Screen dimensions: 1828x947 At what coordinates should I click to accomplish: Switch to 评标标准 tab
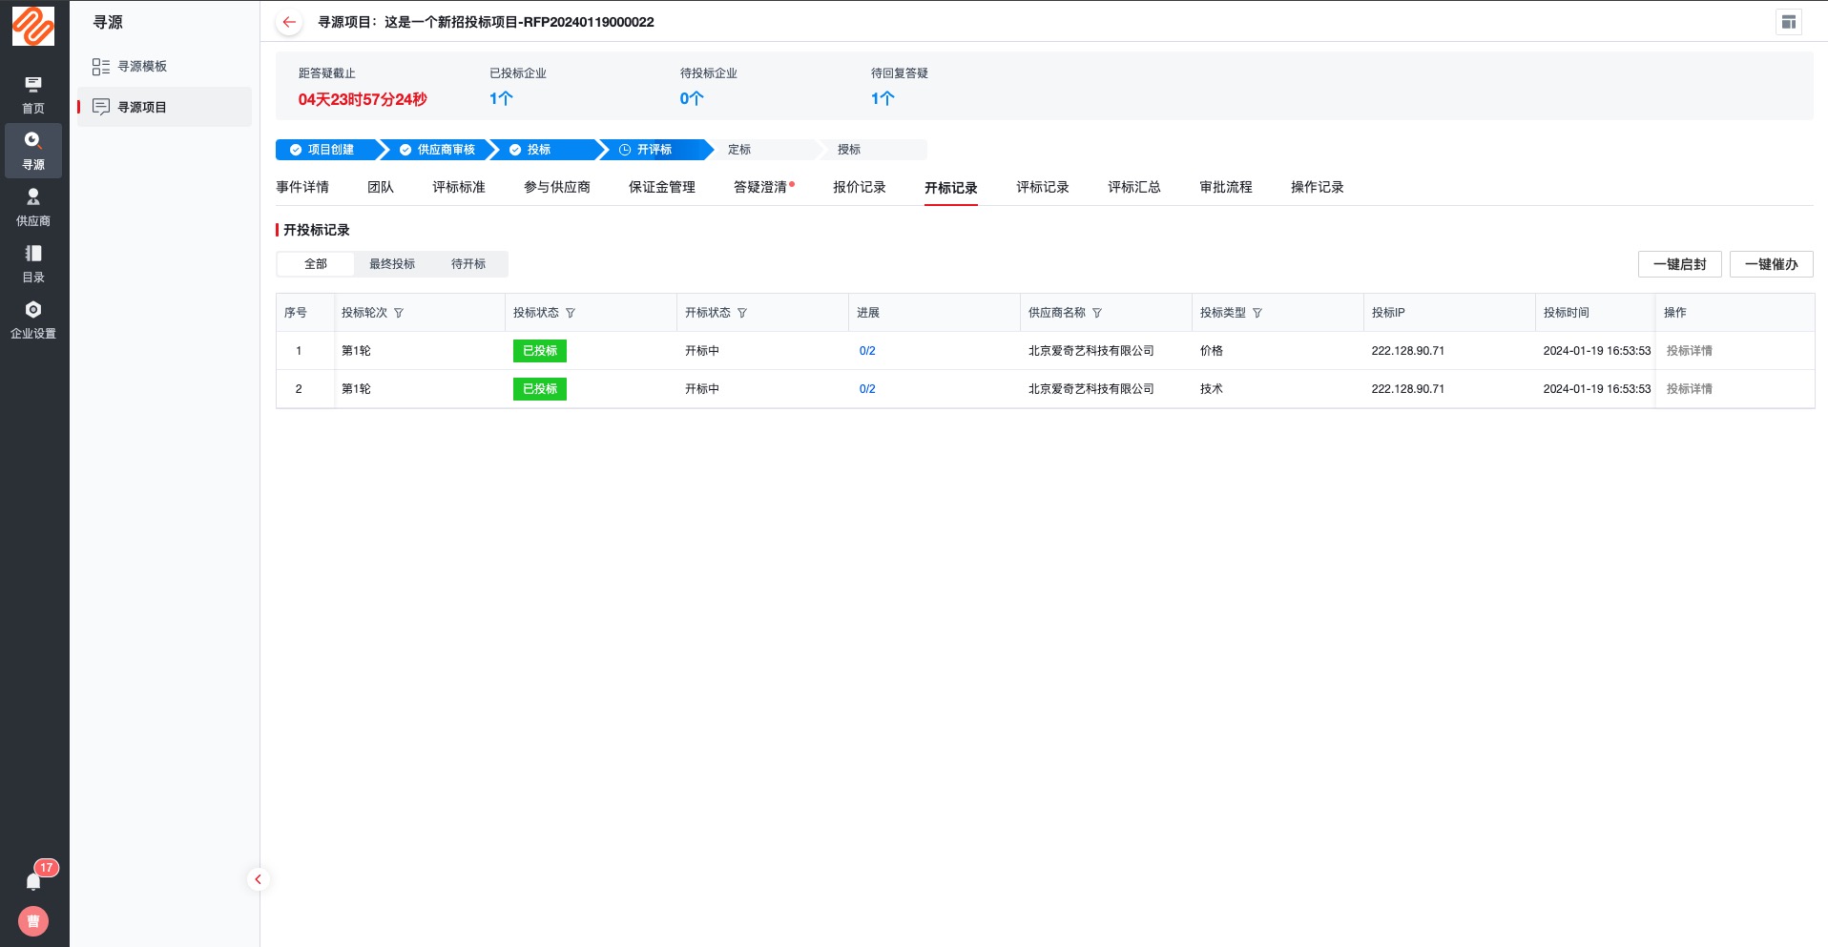pos(459,187)
